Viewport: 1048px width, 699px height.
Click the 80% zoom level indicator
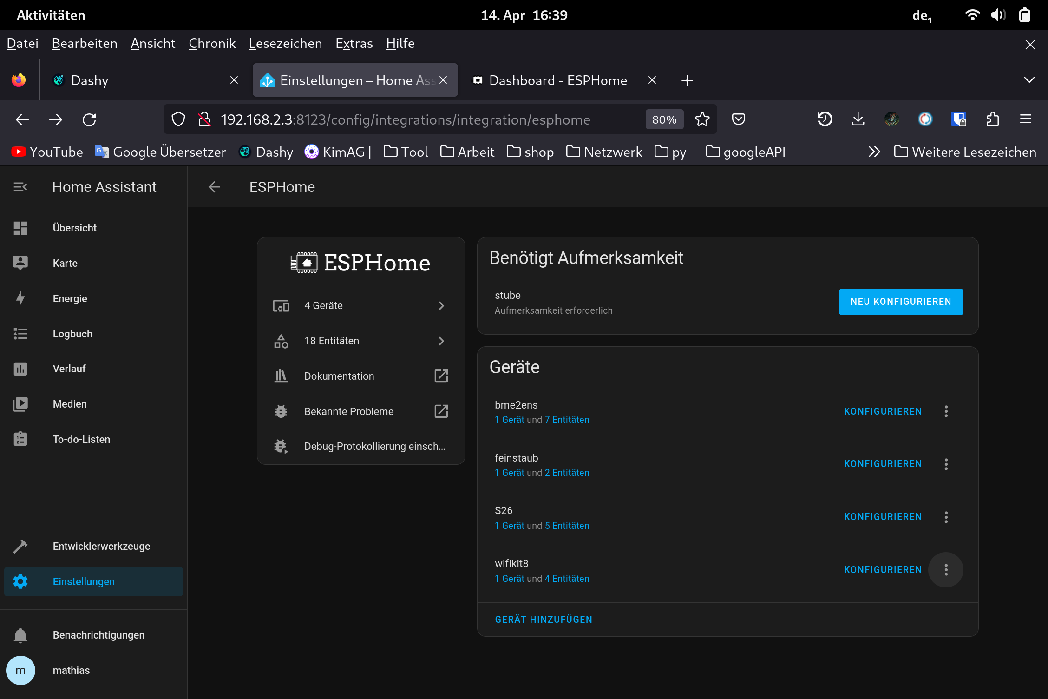point(664,120)
